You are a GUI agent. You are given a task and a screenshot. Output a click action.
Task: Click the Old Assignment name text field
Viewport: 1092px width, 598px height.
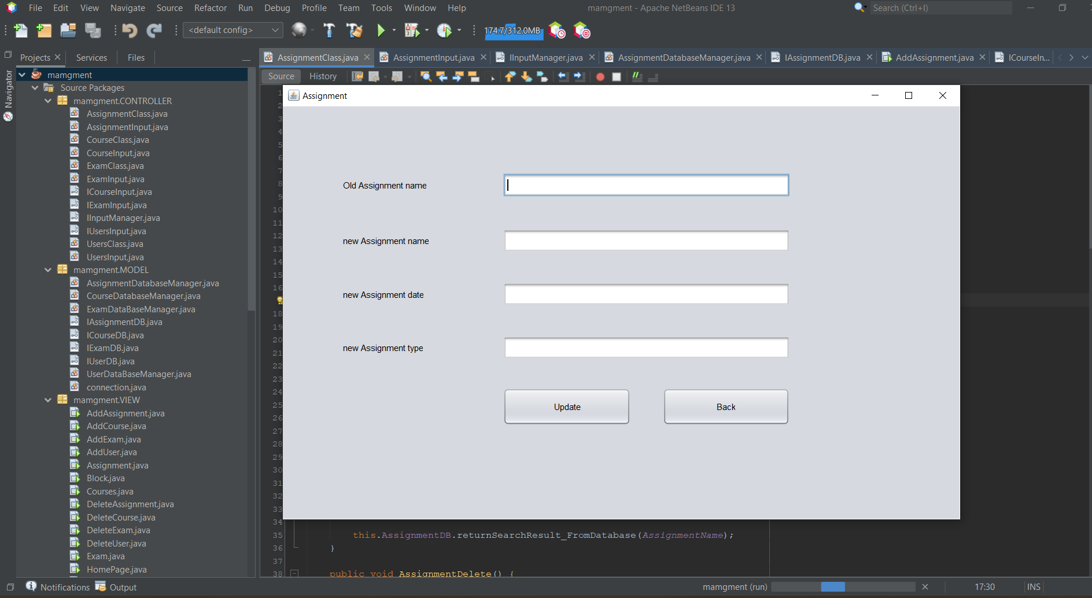pos(645,185)
